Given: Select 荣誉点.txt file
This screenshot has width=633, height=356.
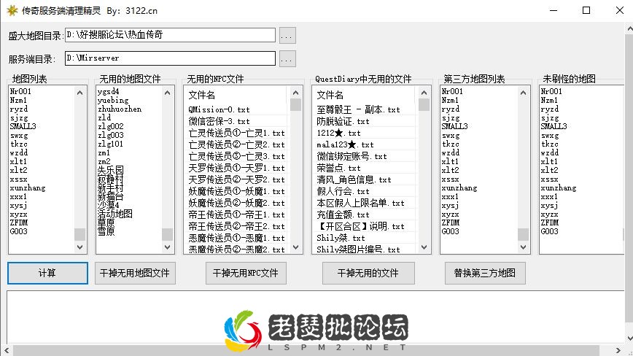Looking at the screenshot, I should [x=338, y=168].
